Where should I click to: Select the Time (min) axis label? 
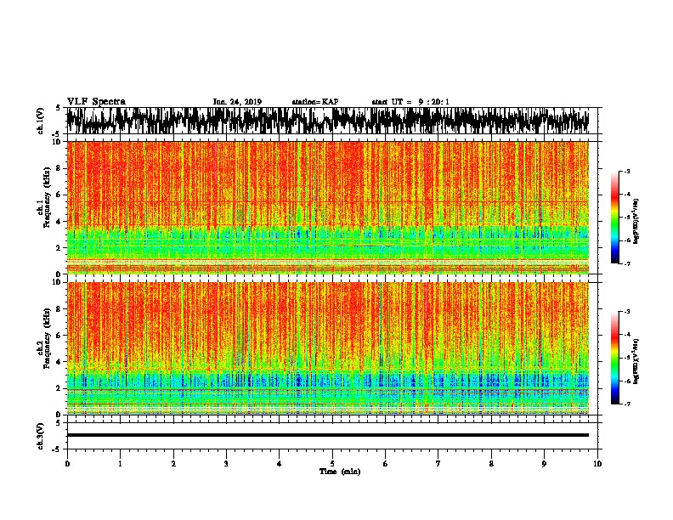pos(340,472)
